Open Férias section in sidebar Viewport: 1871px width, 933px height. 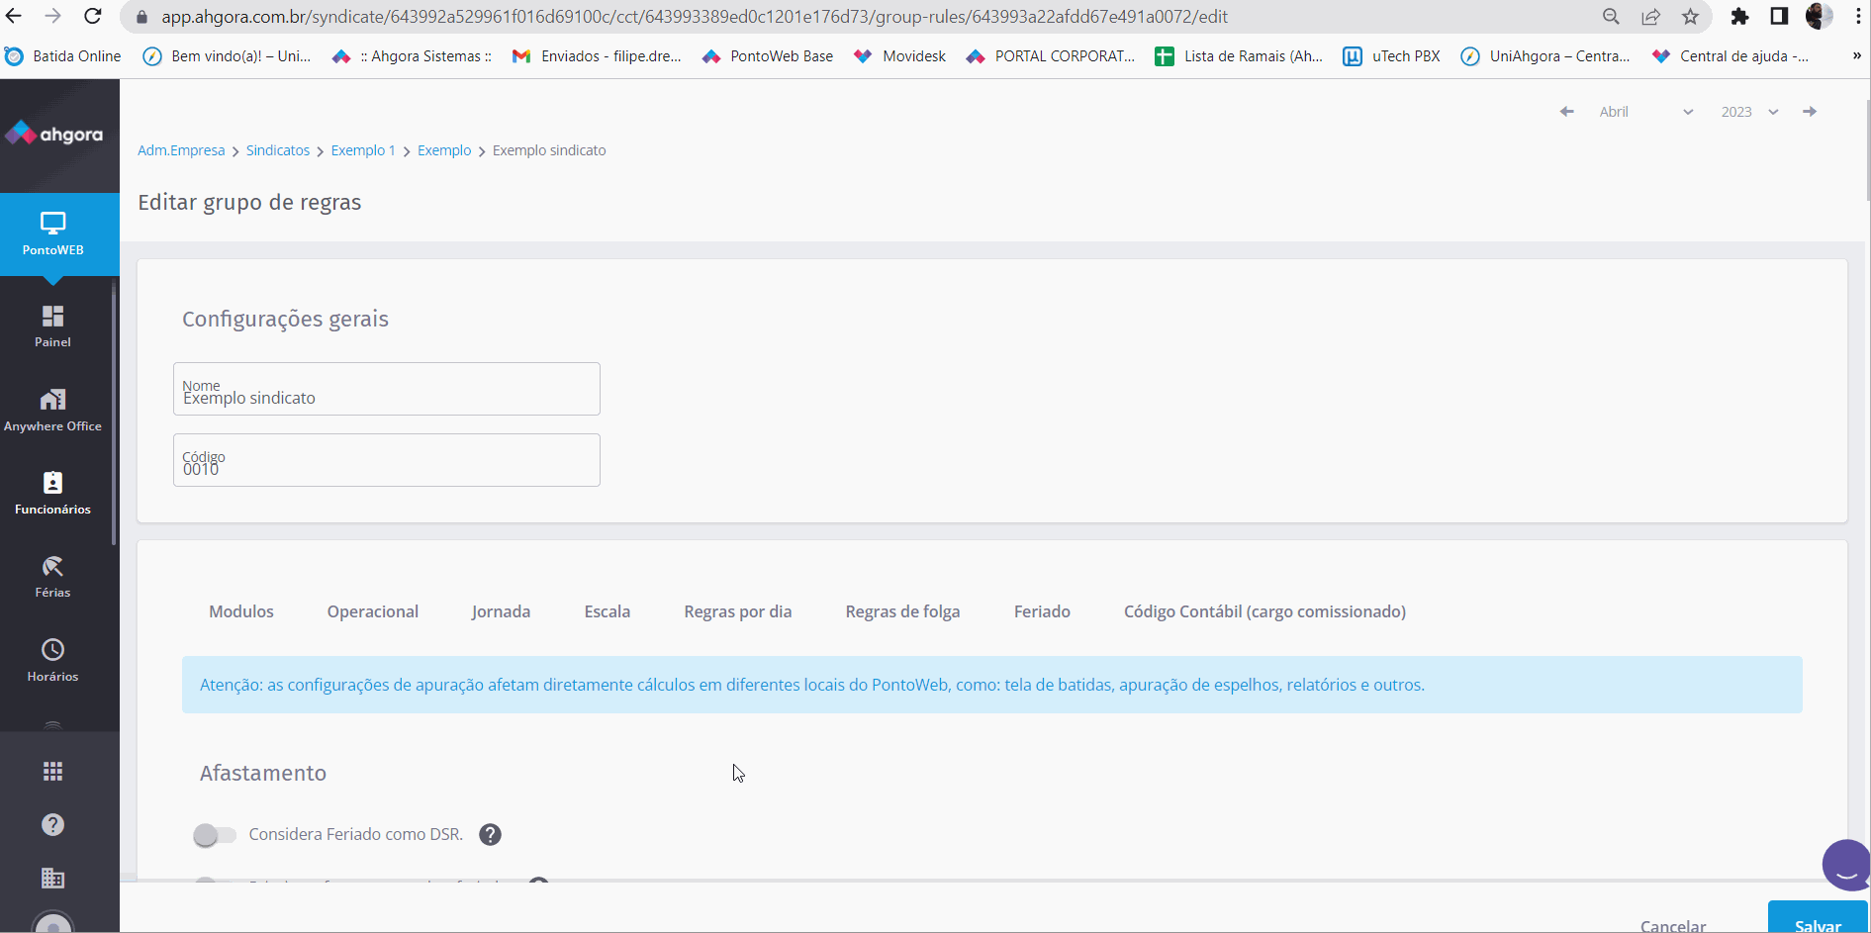52,577
